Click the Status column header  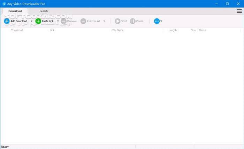click(x=202, y=30)
